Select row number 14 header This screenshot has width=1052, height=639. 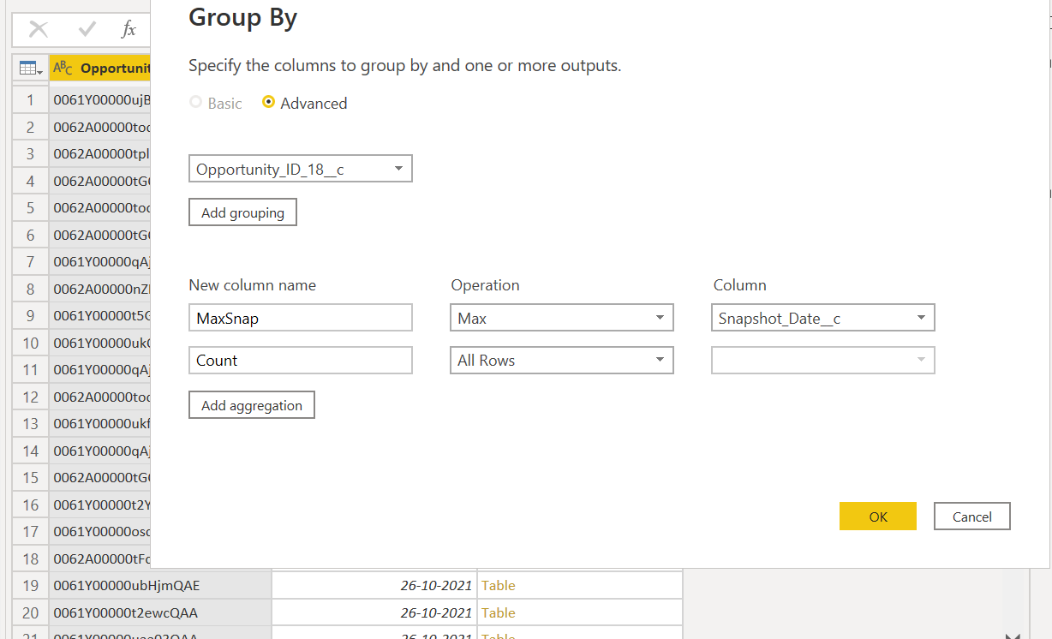(x=31, y=451)
